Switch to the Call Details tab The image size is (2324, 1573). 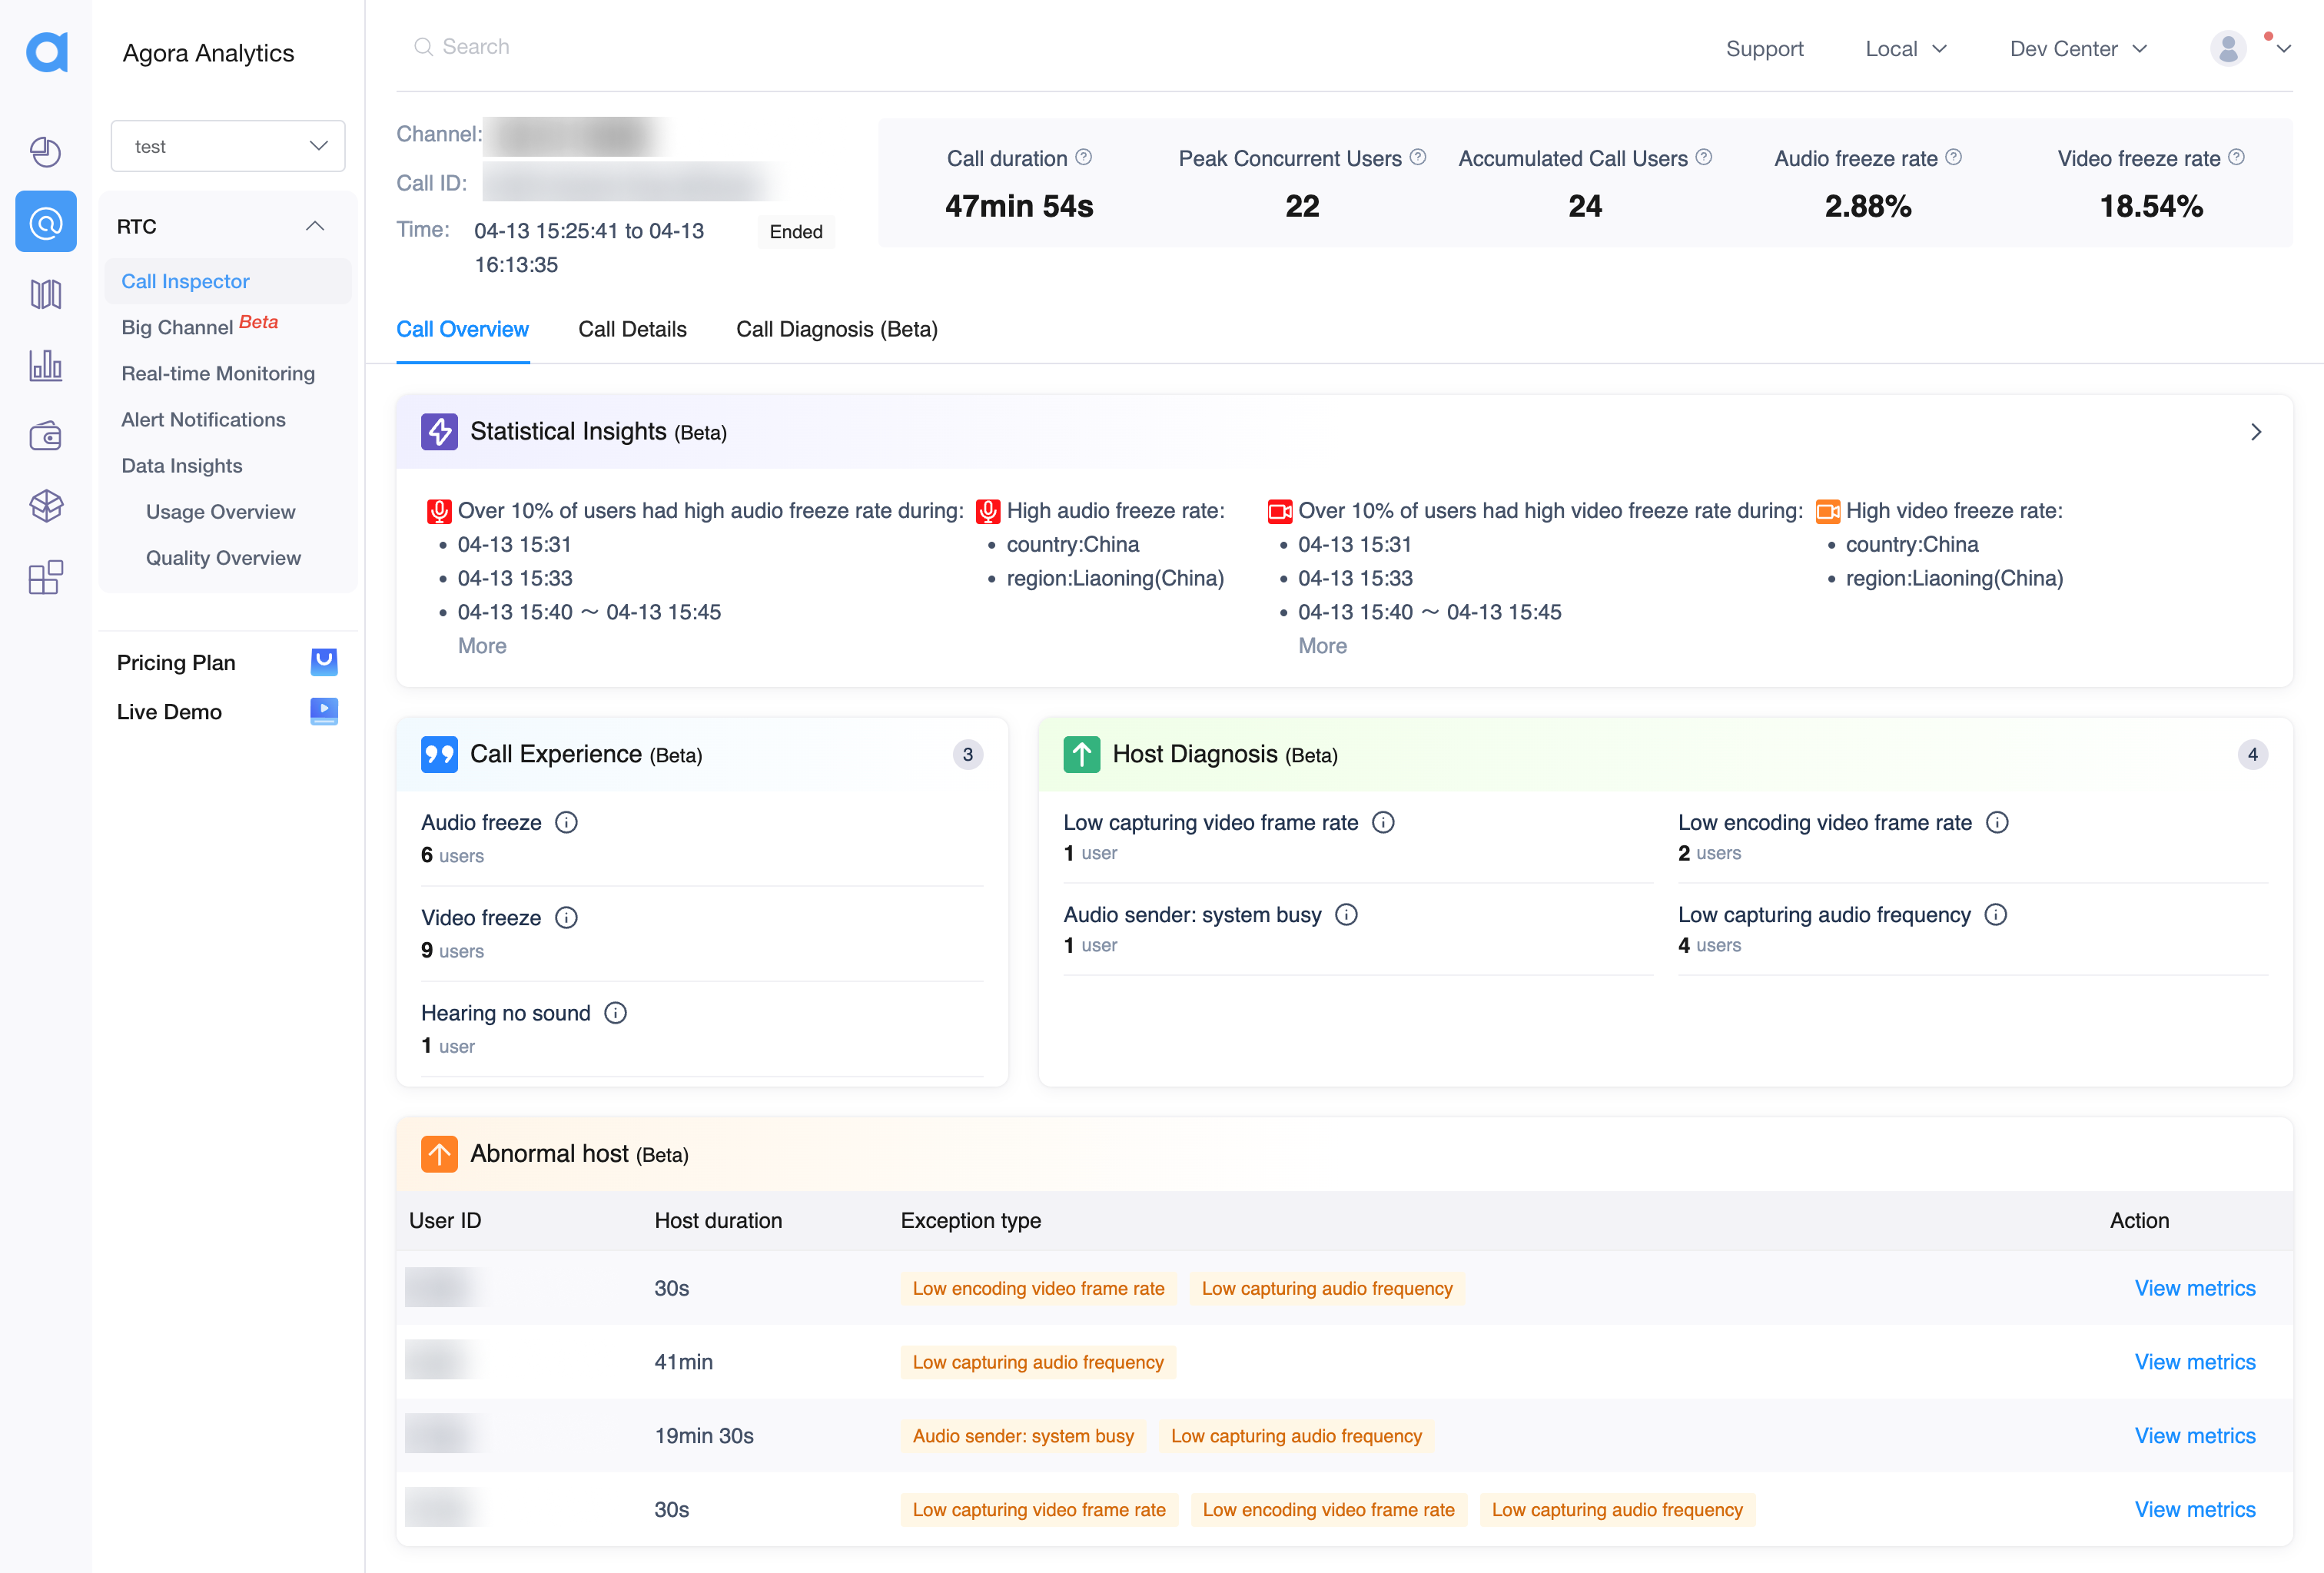coord(632,329)
